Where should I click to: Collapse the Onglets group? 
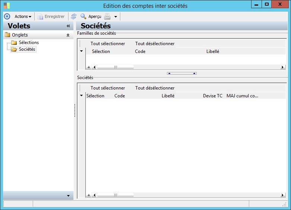coord(68,35)
